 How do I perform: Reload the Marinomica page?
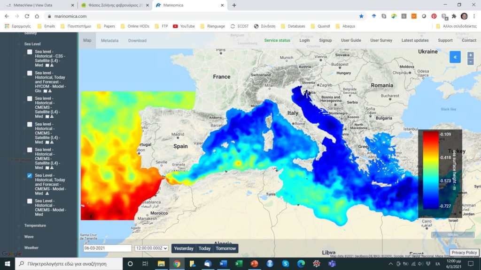[x=27, y=16]
